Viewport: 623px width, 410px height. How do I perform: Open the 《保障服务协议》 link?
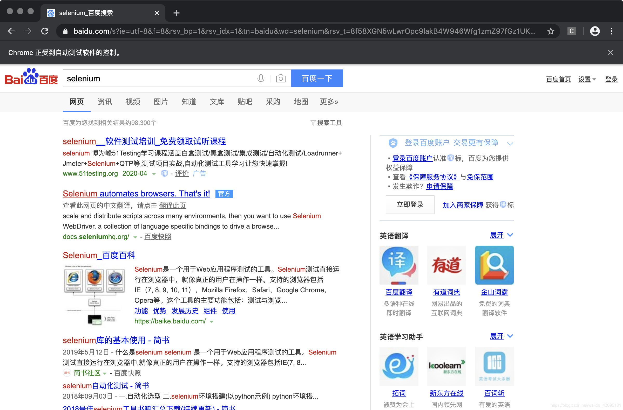pyautogui.click(x=433, y=177)
